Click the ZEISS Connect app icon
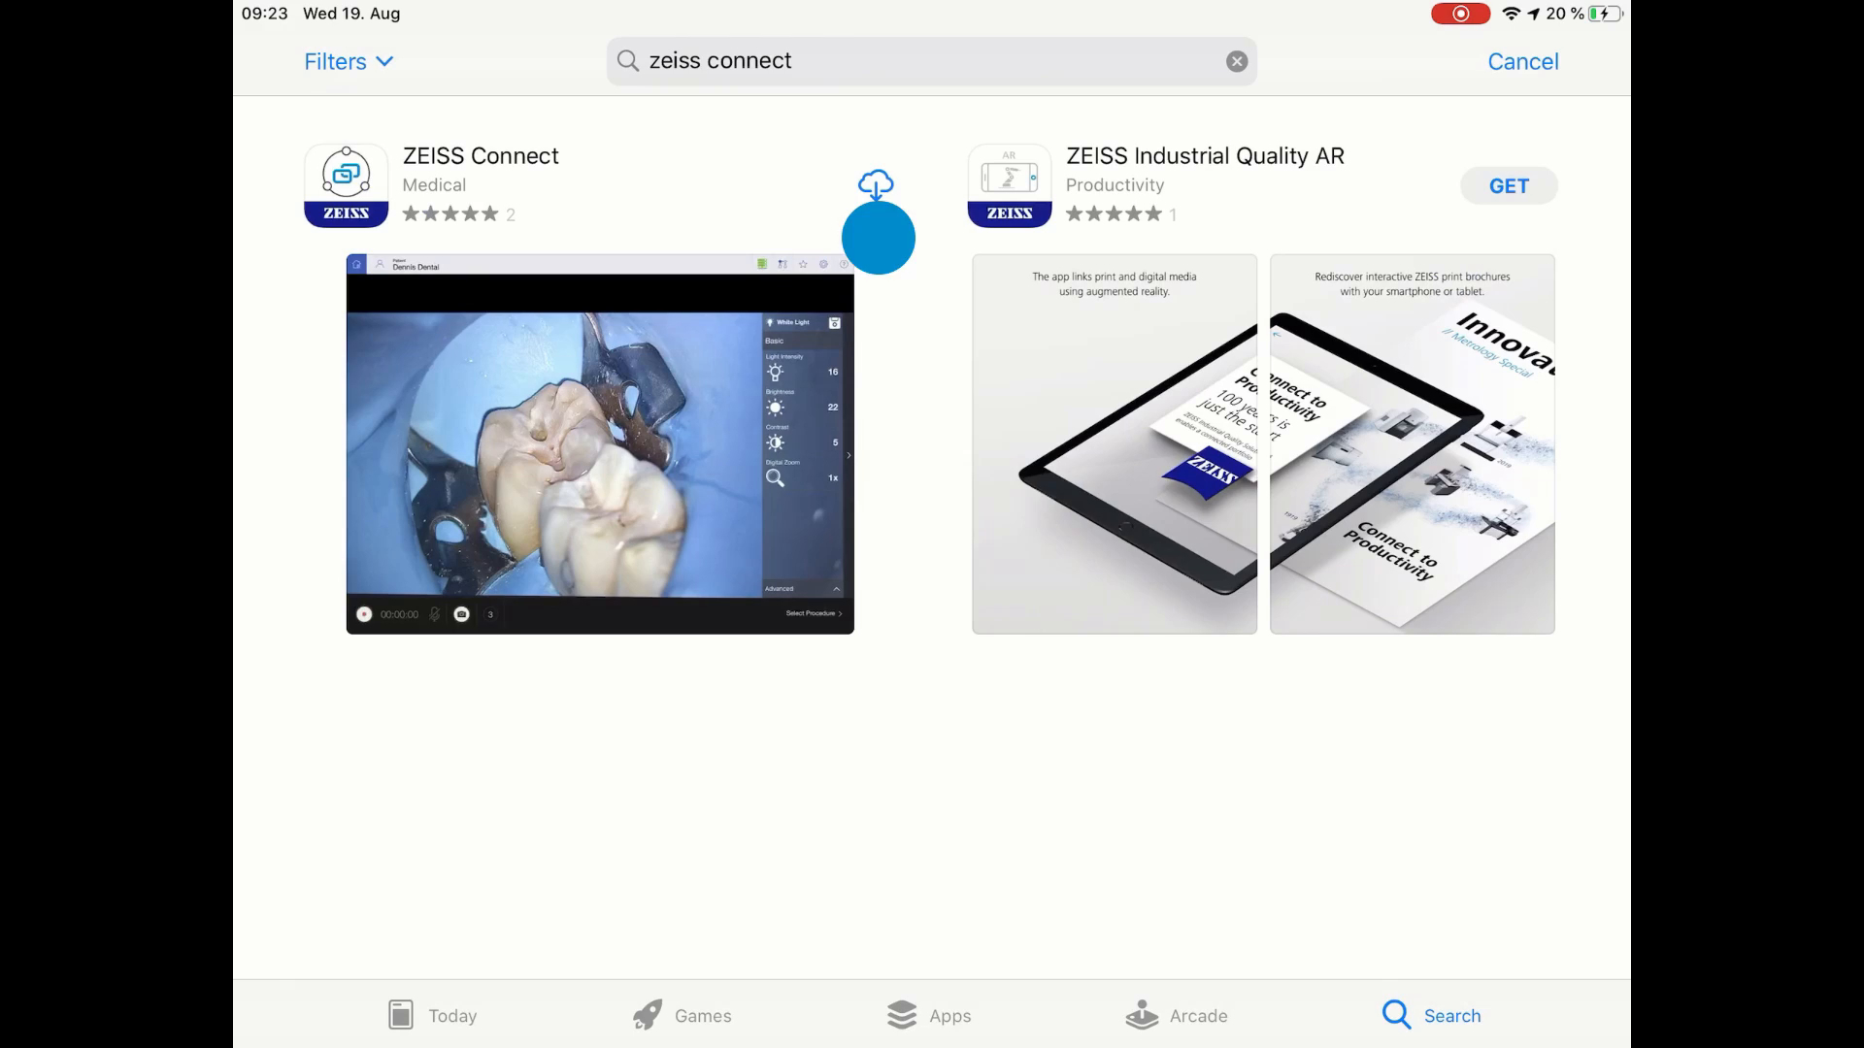1864x1048 pixels. (x=345, y=184)
